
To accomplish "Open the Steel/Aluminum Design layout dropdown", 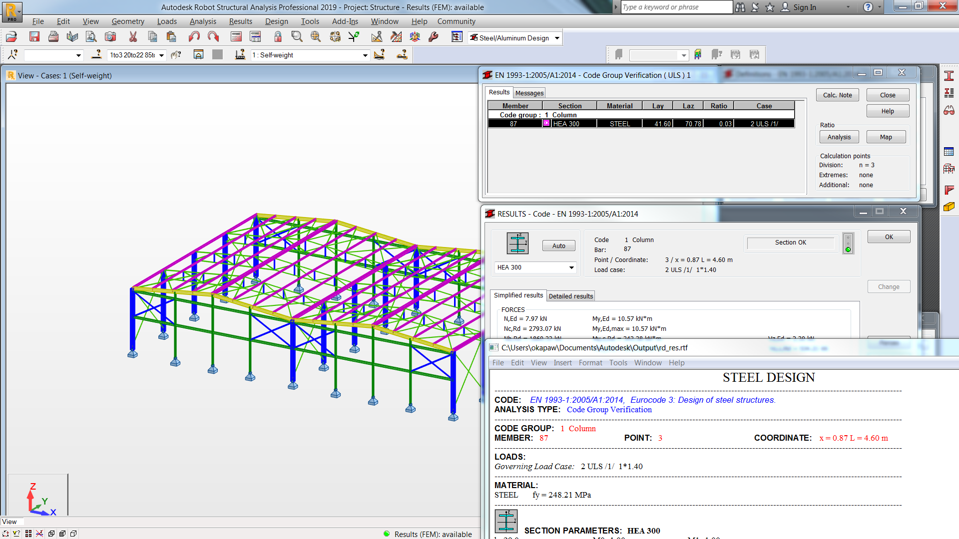I will [x=557, y=38].
